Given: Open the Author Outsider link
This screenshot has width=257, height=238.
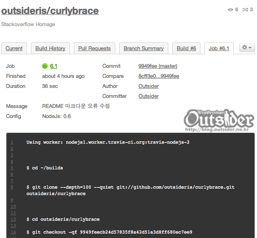Looking at the screenshot, I should pyautogui.click(x=149, y=86).
